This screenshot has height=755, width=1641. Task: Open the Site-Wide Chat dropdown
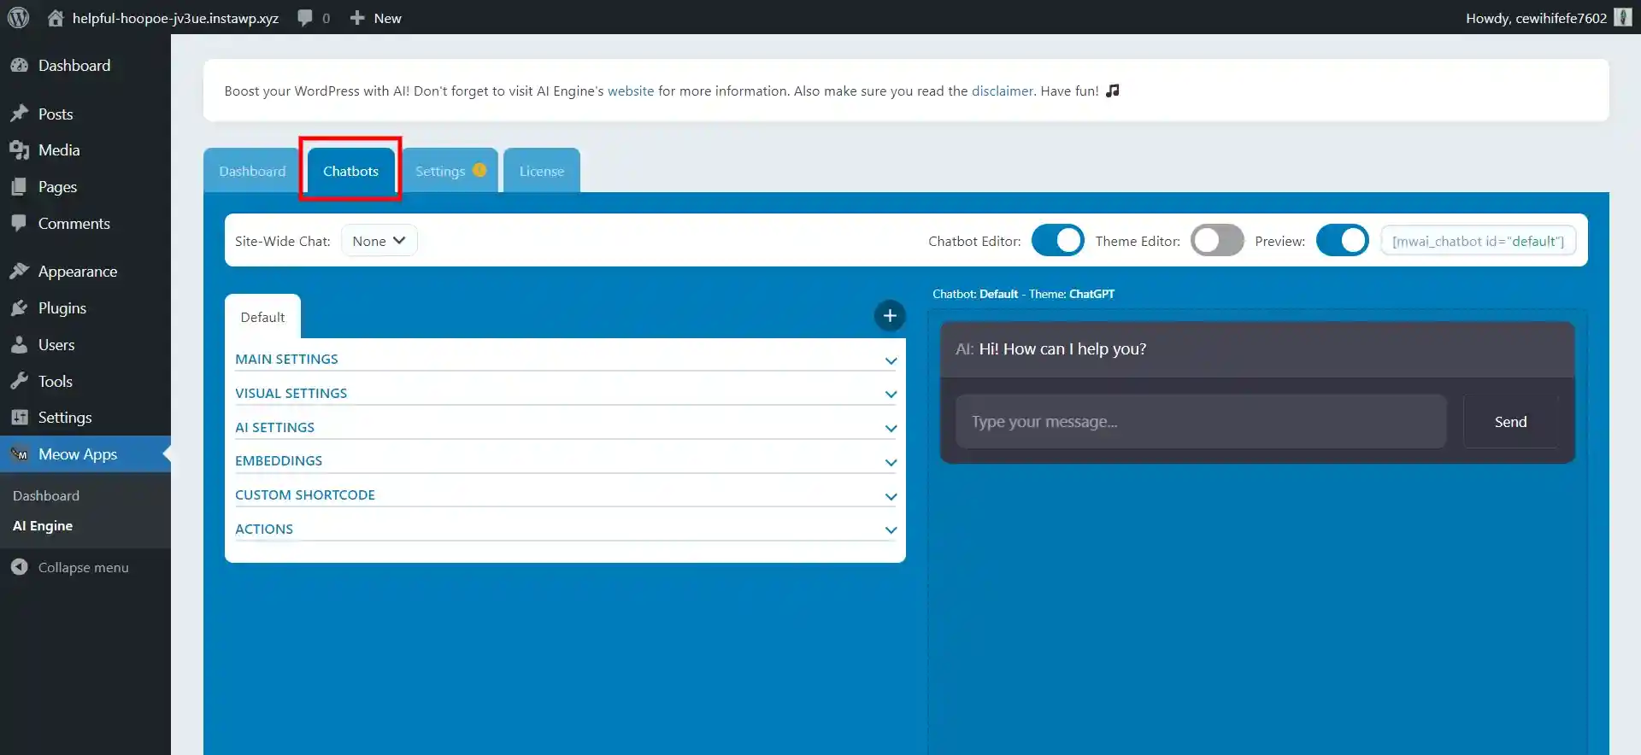(x=379, y=241)
